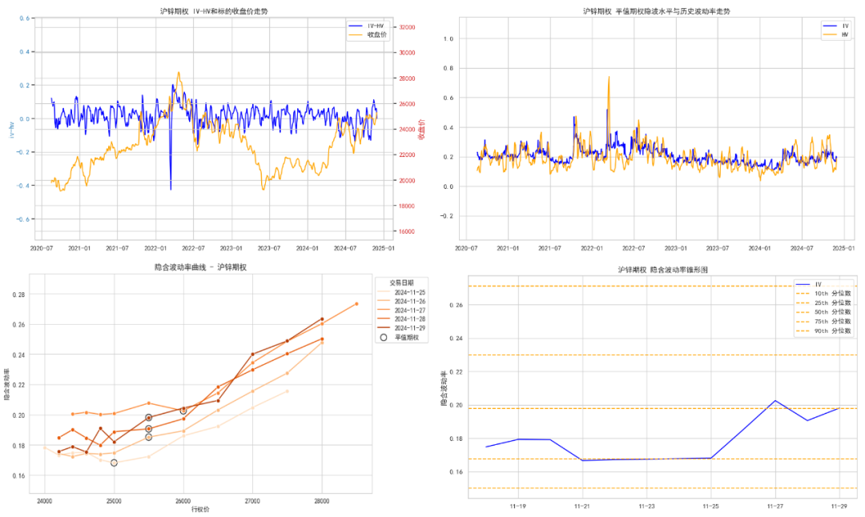Click the '11-23' date tick
The width and height of the screenshot is (865, 517).
click(646, 506)
